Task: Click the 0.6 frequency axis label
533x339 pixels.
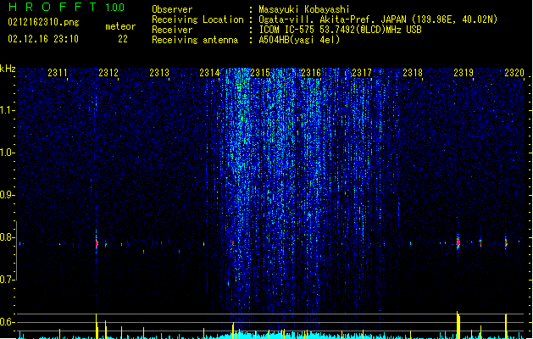Action: pyautogui.click(x=7, y=322)
